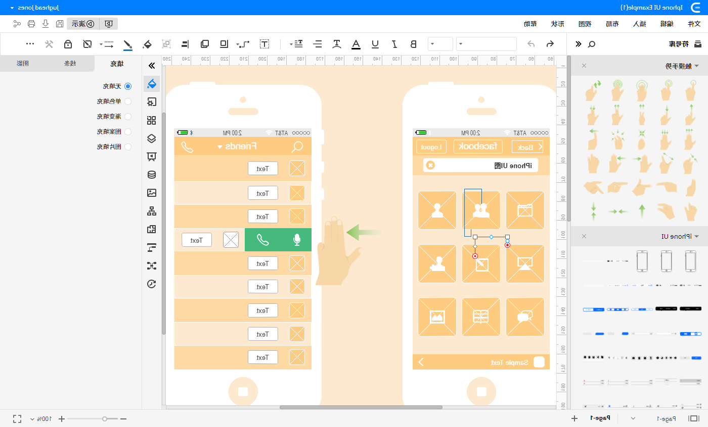The image size is (708, 427).
Task: Click the zoom in plus button
Action: coord(62,418)
